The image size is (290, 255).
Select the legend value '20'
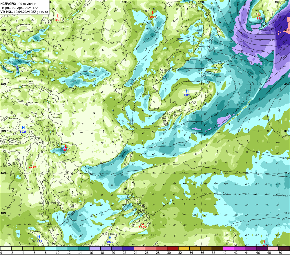(x=113, y=253)
